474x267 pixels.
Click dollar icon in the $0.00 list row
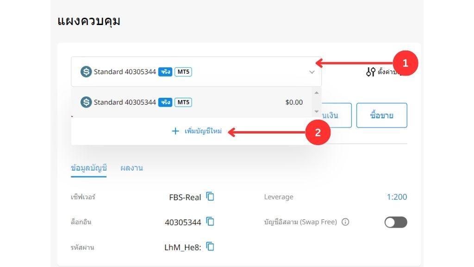tap(86, 102)
